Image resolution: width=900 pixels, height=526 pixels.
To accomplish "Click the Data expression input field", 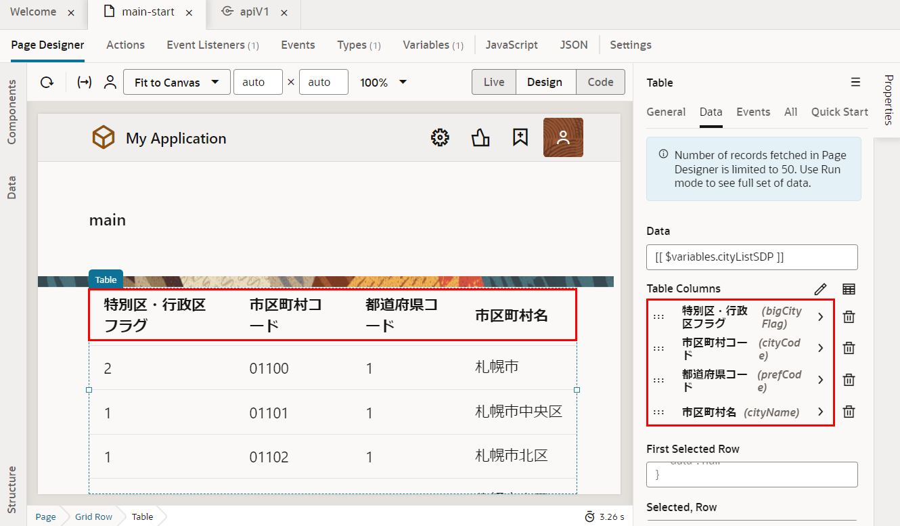I will pyautogui.click(x=752, y=257).
